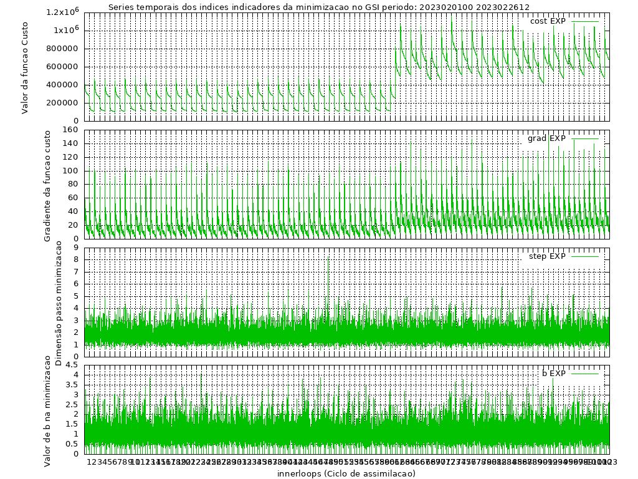Click the "innerloops (Ciclo de assimilacao)" x-axis label
This screenshot has height=479, width=638.
tap(346, 473)
